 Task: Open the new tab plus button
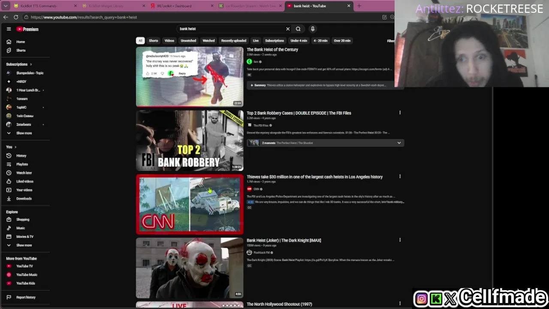click(359, 6)
